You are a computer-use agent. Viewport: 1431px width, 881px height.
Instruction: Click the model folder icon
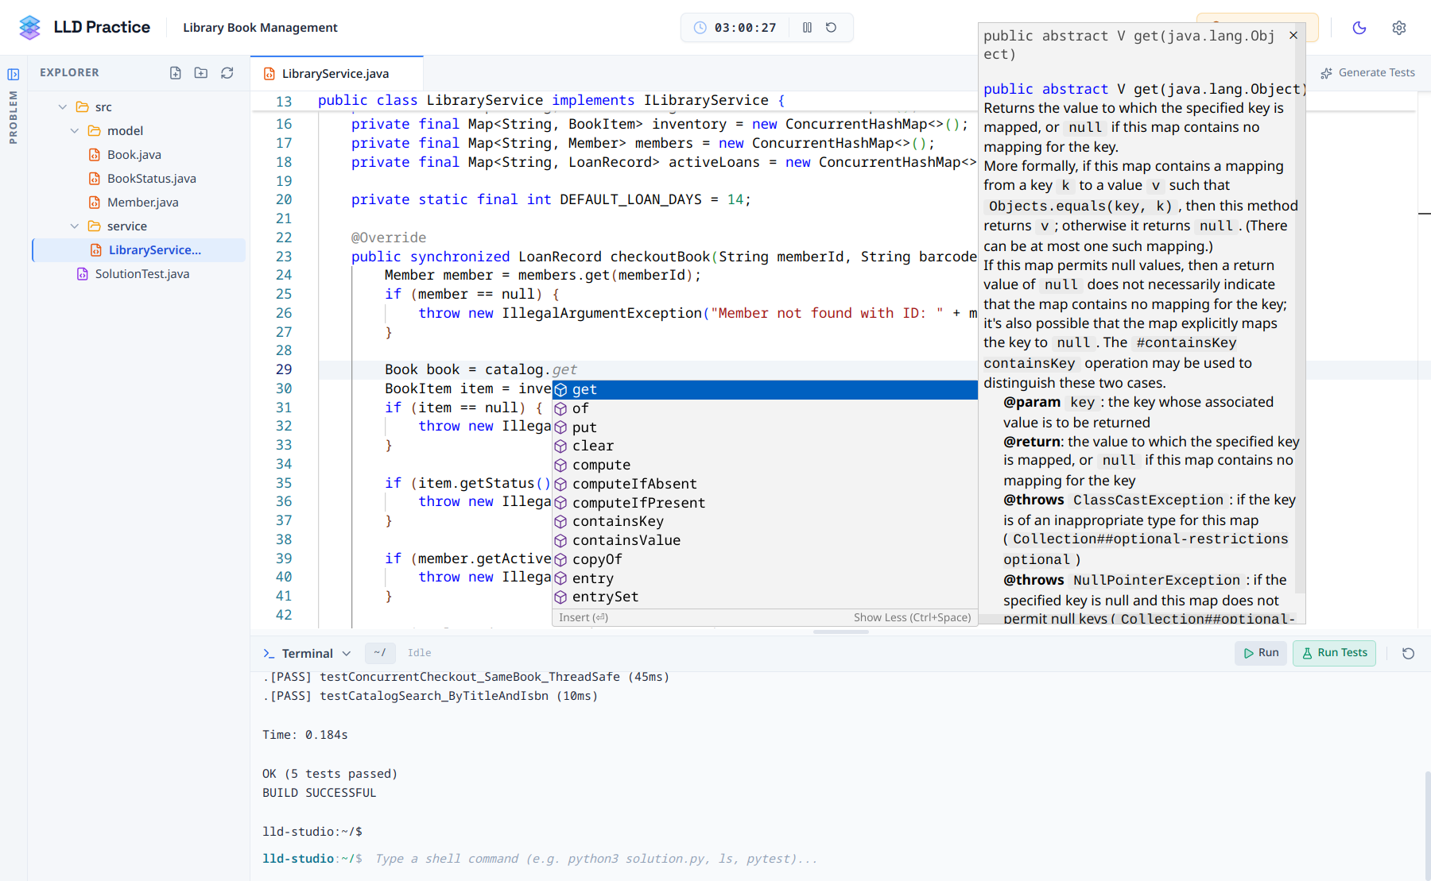click(94, 130)
